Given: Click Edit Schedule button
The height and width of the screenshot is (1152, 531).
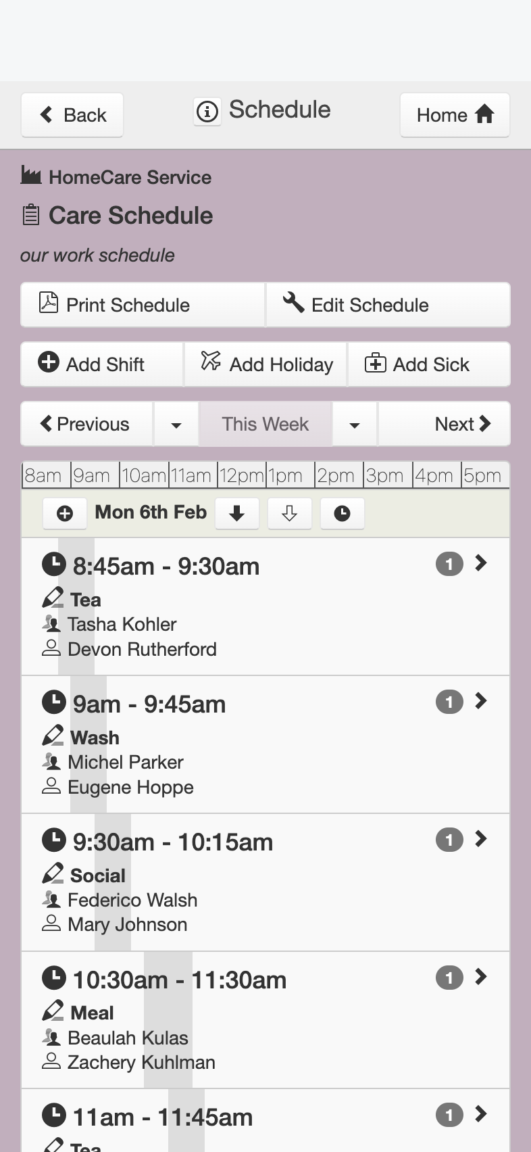Looking at the screenshot, I should click(388, 305).
